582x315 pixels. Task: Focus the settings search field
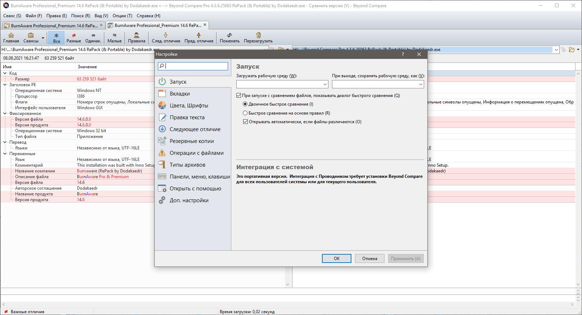[193, 66]
